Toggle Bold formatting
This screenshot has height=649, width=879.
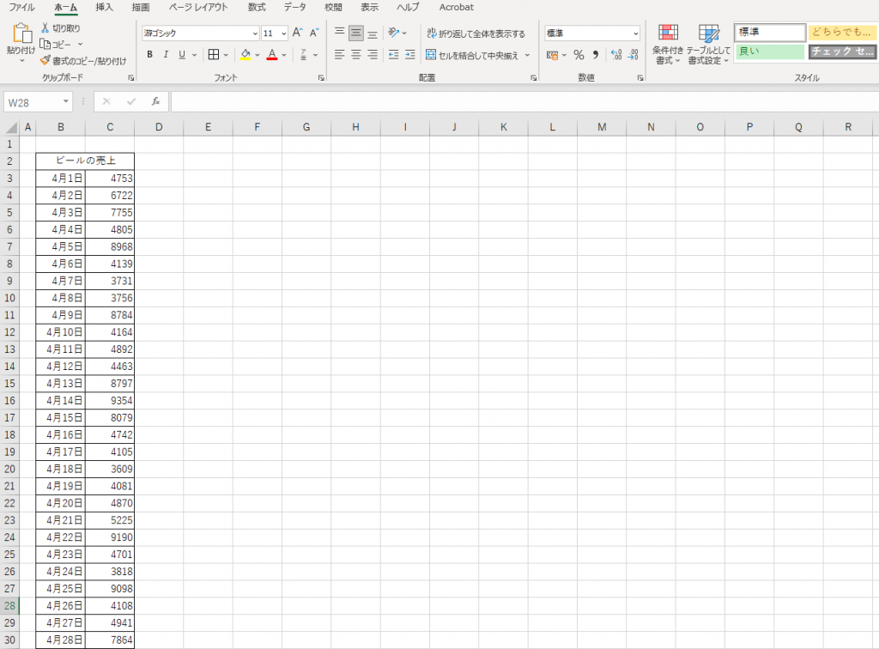tap(149, 54)
